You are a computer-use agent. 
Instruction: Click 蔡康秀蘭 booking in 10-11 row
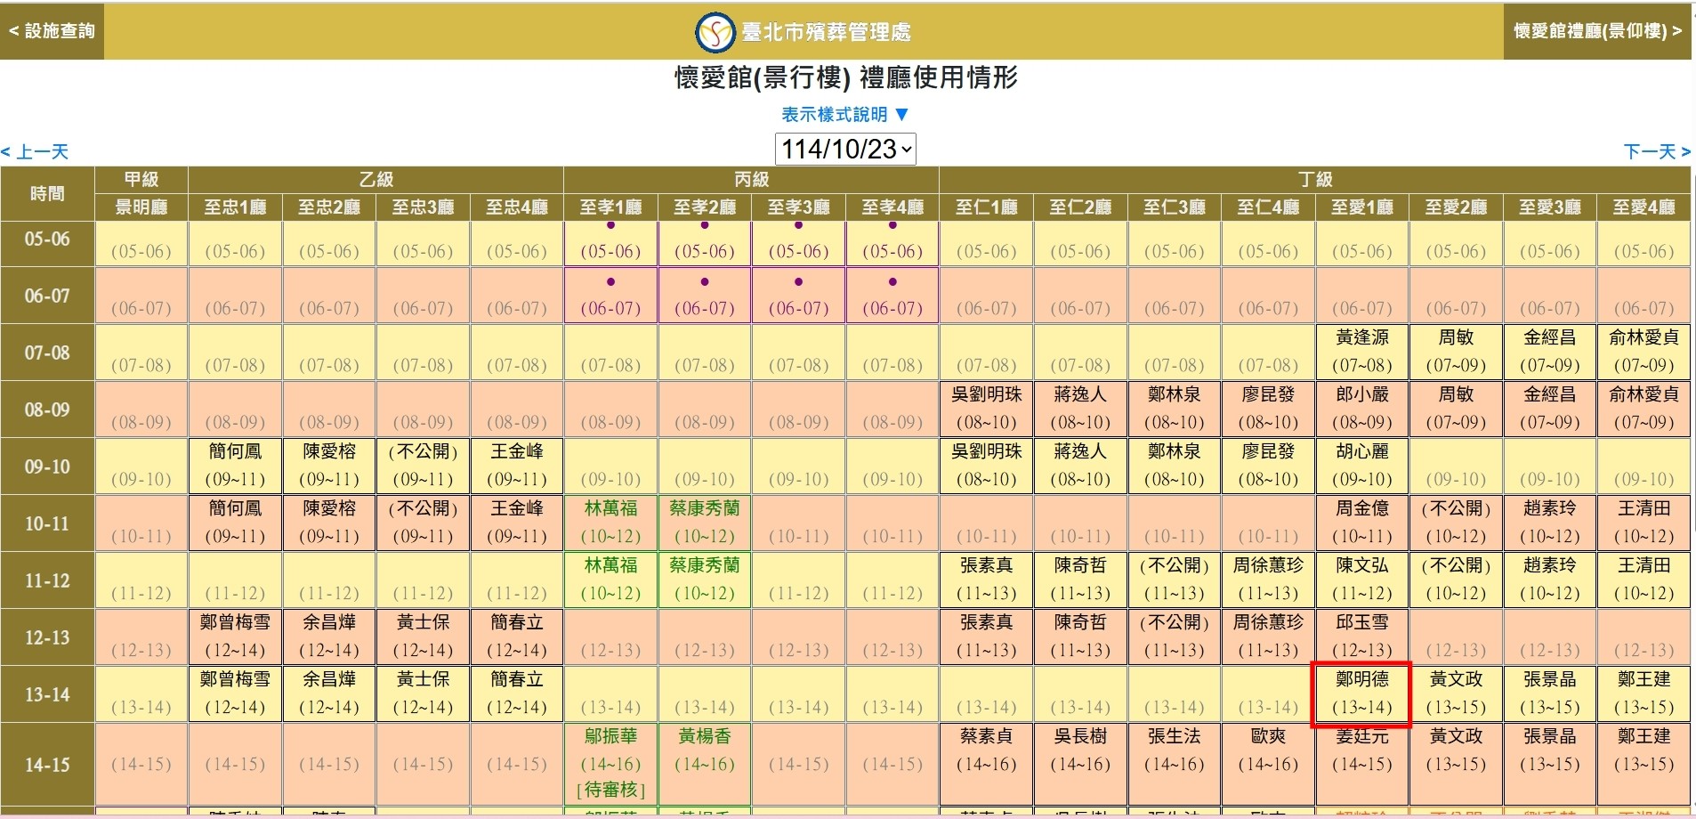click(704, 523)
